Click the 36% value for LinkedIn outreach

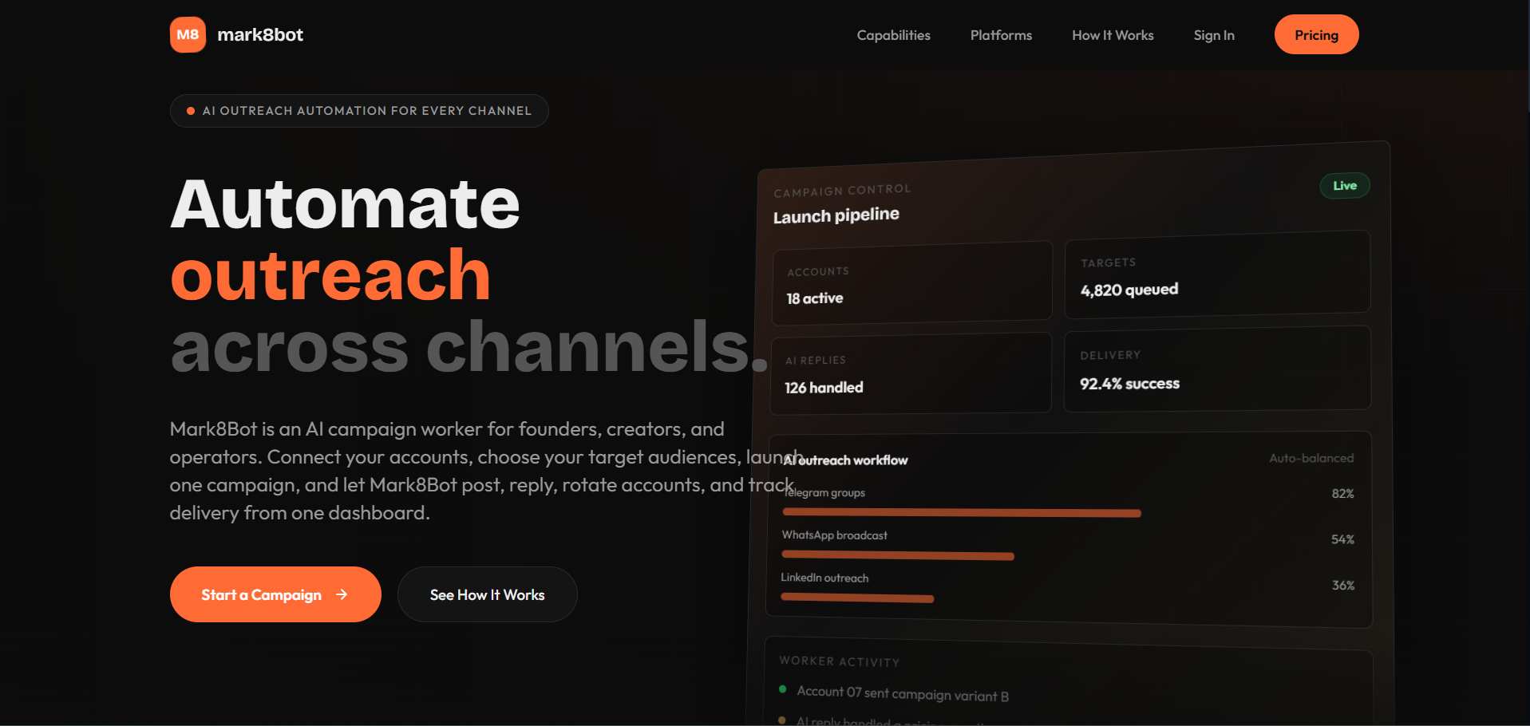1343,586
